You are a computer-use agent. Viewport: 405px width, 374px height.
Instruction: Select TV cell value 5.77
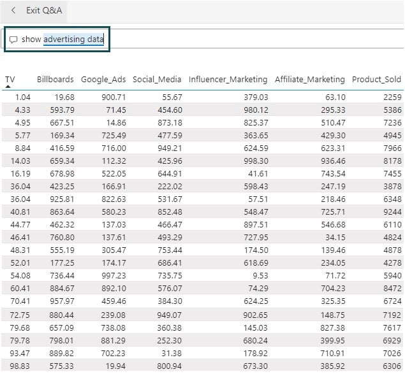point(23,136)
